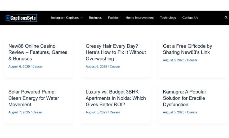229x138 pixels.
Task: Click Caesar author under Solar Powered Pump
Action: (x=37, y=112)
